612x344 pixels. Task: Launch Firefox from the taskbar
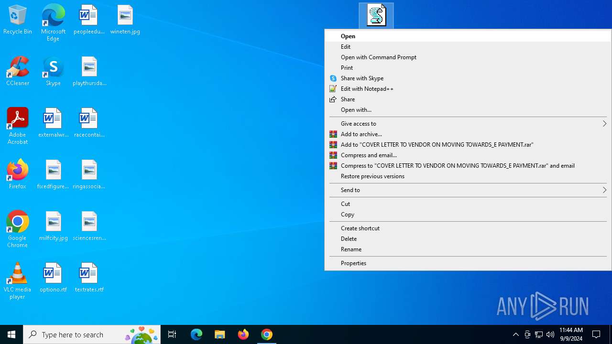point(243,334)
